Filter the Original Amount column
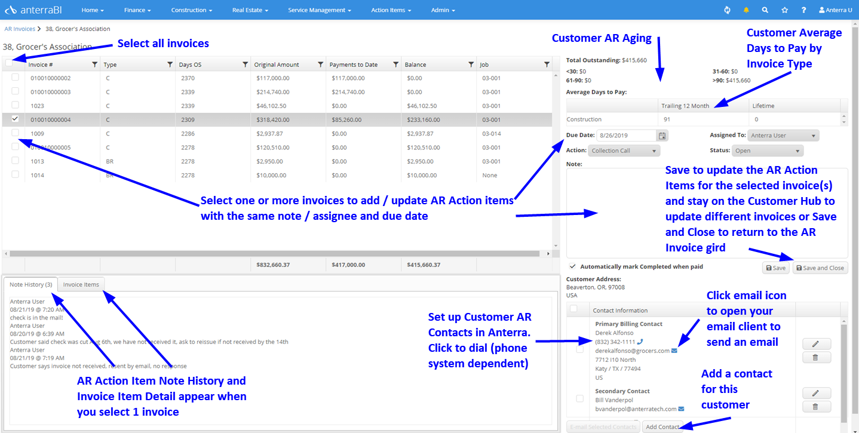Viewport: 859px width, 433px height. pyautogui.click(x=320, y=65)
